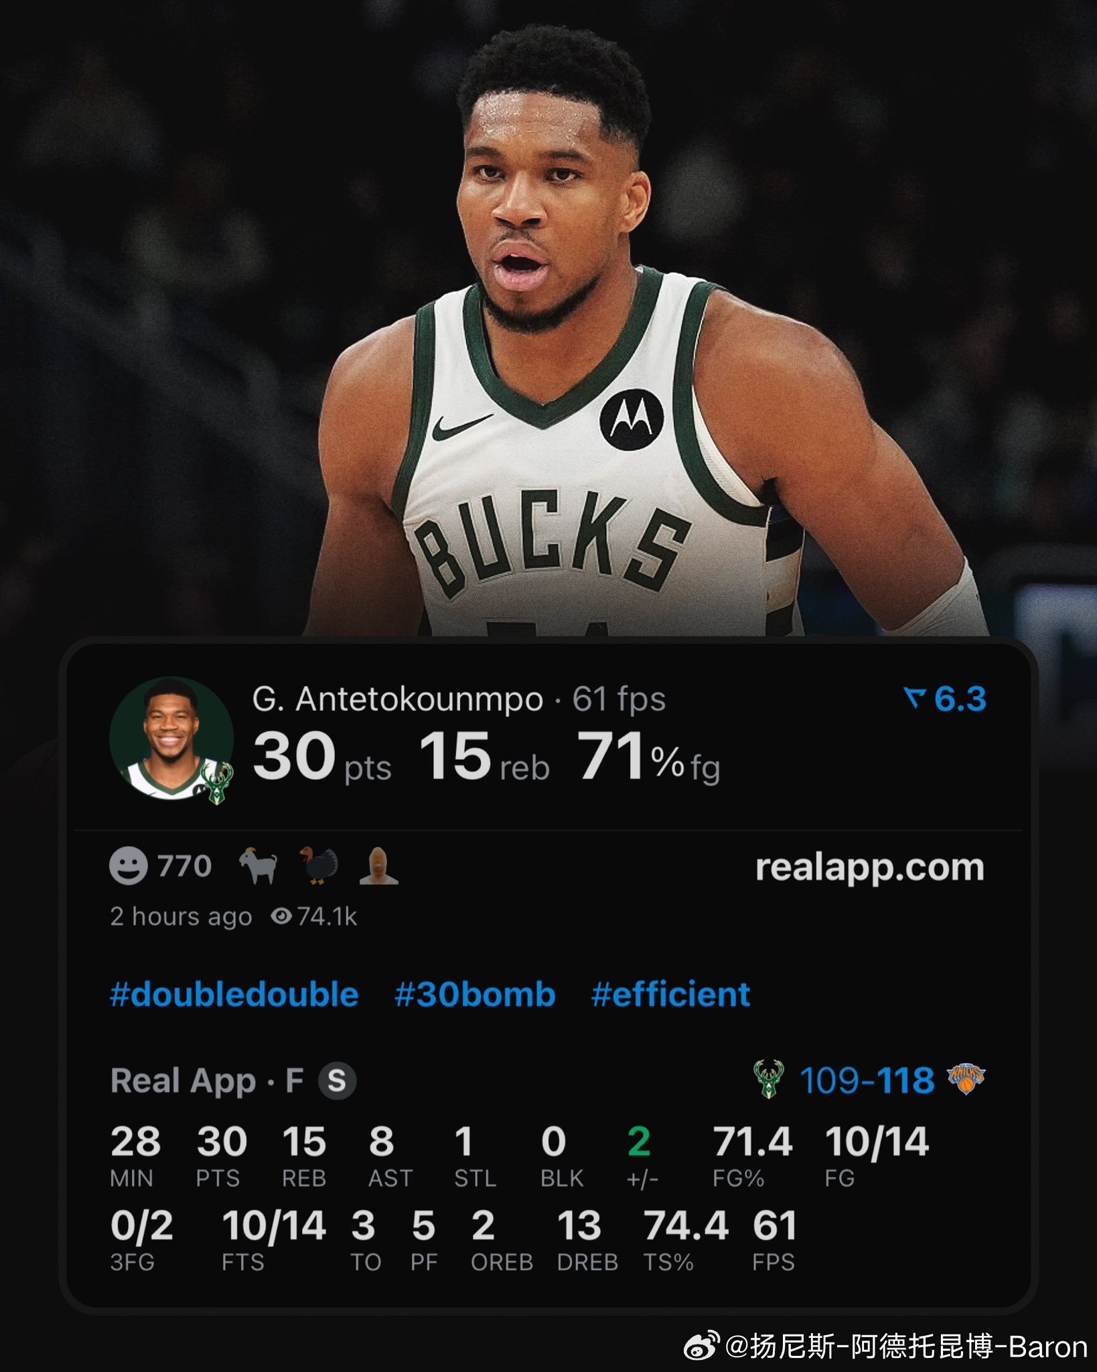
Task: Open the #doubledouble hashtag
Action: 234,994
